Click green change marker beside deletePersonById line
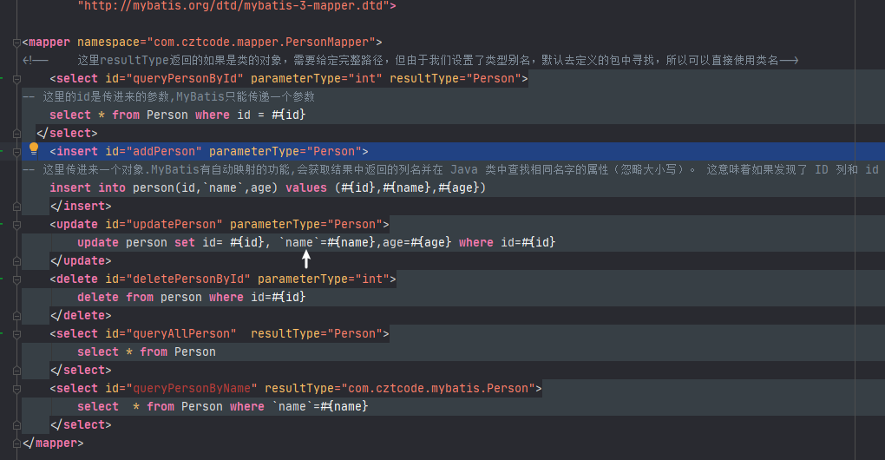 coord(3,279)
